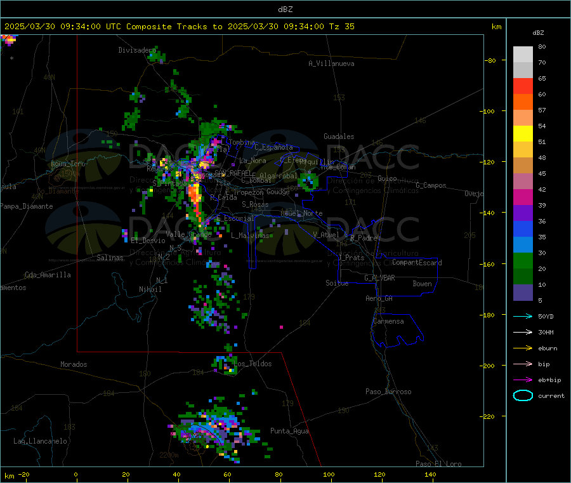Click the Paso_Barroso label
571x483 pixels.
tap(388, 392)
